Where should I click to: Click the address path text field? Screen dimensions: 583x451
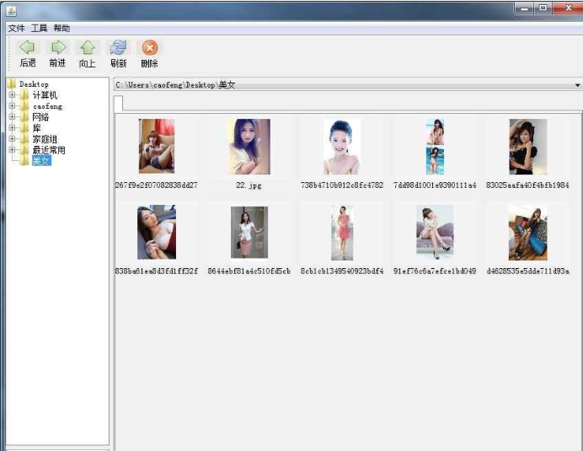(337, 85)
